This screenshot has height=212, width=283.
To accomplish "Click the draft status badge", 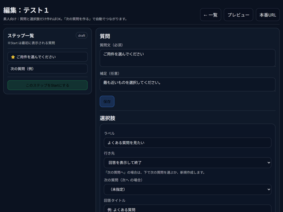I will (81, 35).
